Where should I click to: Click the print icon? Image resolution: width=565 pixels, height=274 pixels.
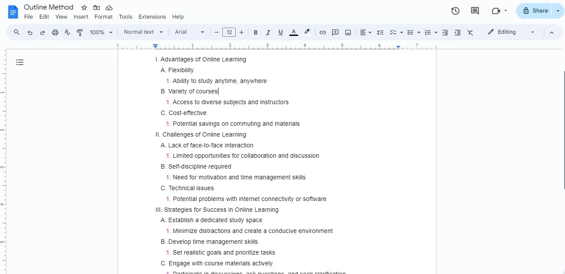tap(55, 32)
